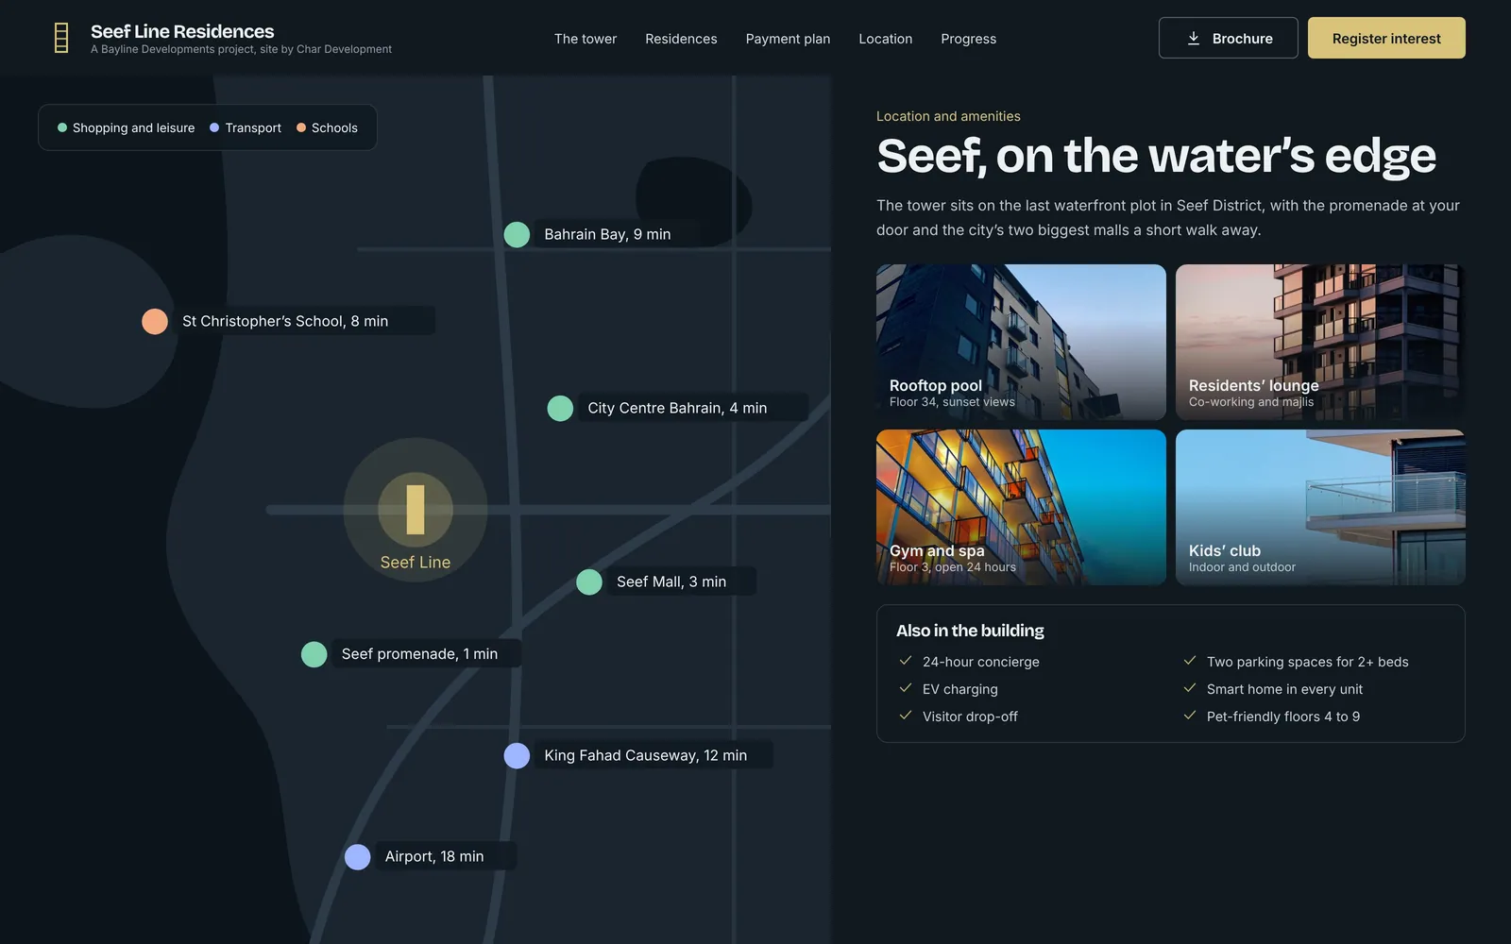Select the Seef Line tower marker on the map
1511x944 pixels.
click(416, 510)
